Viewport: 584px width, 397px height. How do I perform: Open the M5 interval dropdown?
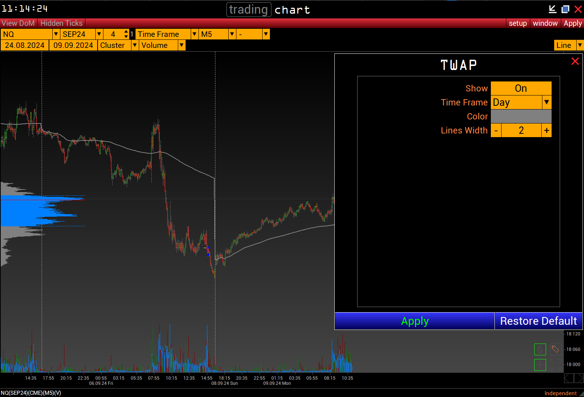(x=232, y=34)
